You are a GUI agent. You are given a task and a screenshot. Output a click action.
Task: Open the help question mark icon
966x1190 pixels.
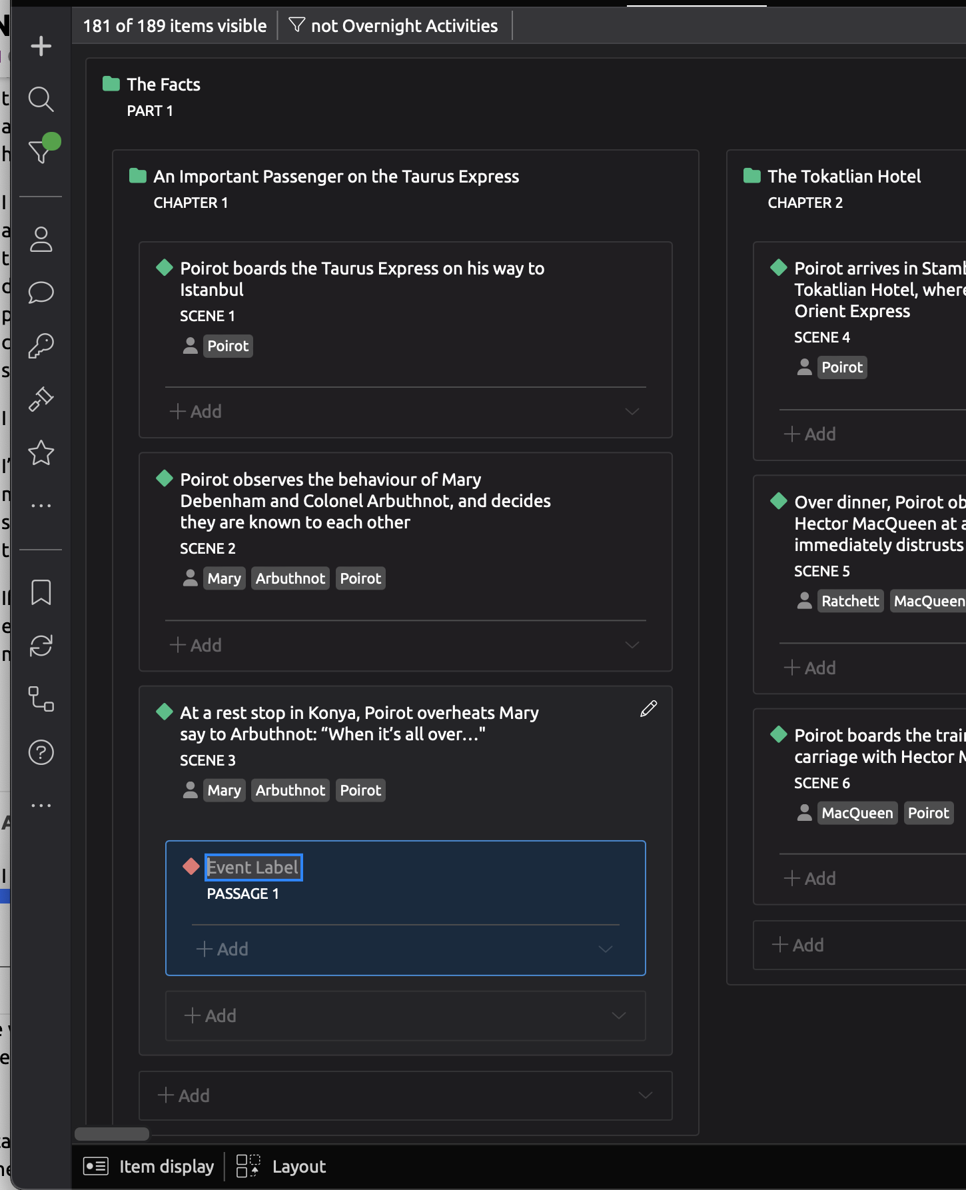pos(41,753)
